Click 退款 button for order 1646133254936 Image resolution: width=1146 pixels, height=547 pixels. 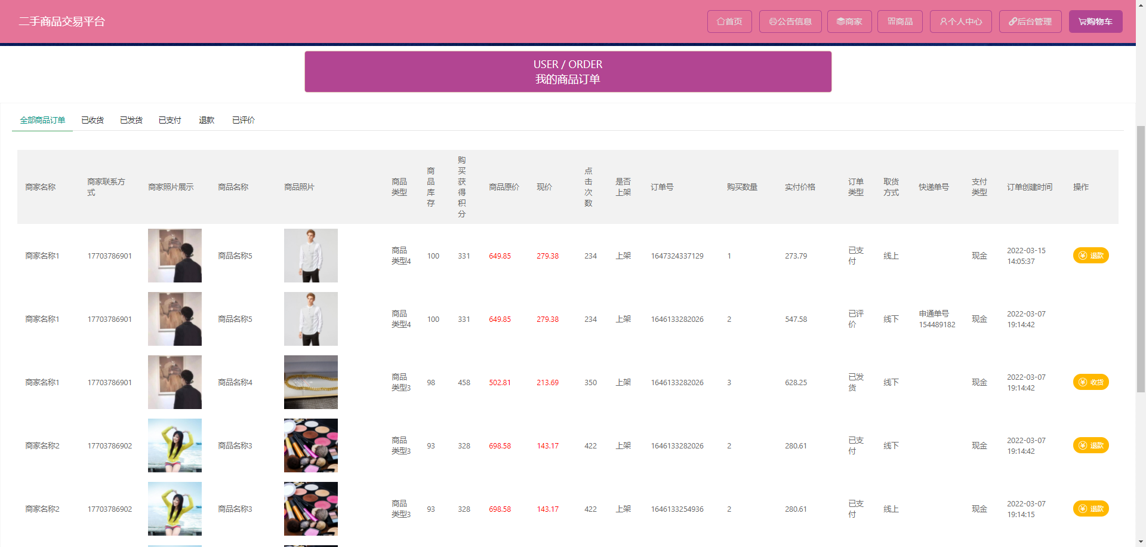pyautogui.click(x=1090, y=509)
